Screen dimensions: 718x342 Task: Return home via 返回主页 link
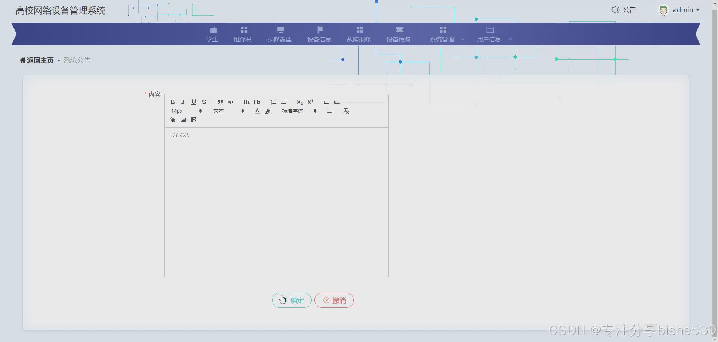coord(37,60)
